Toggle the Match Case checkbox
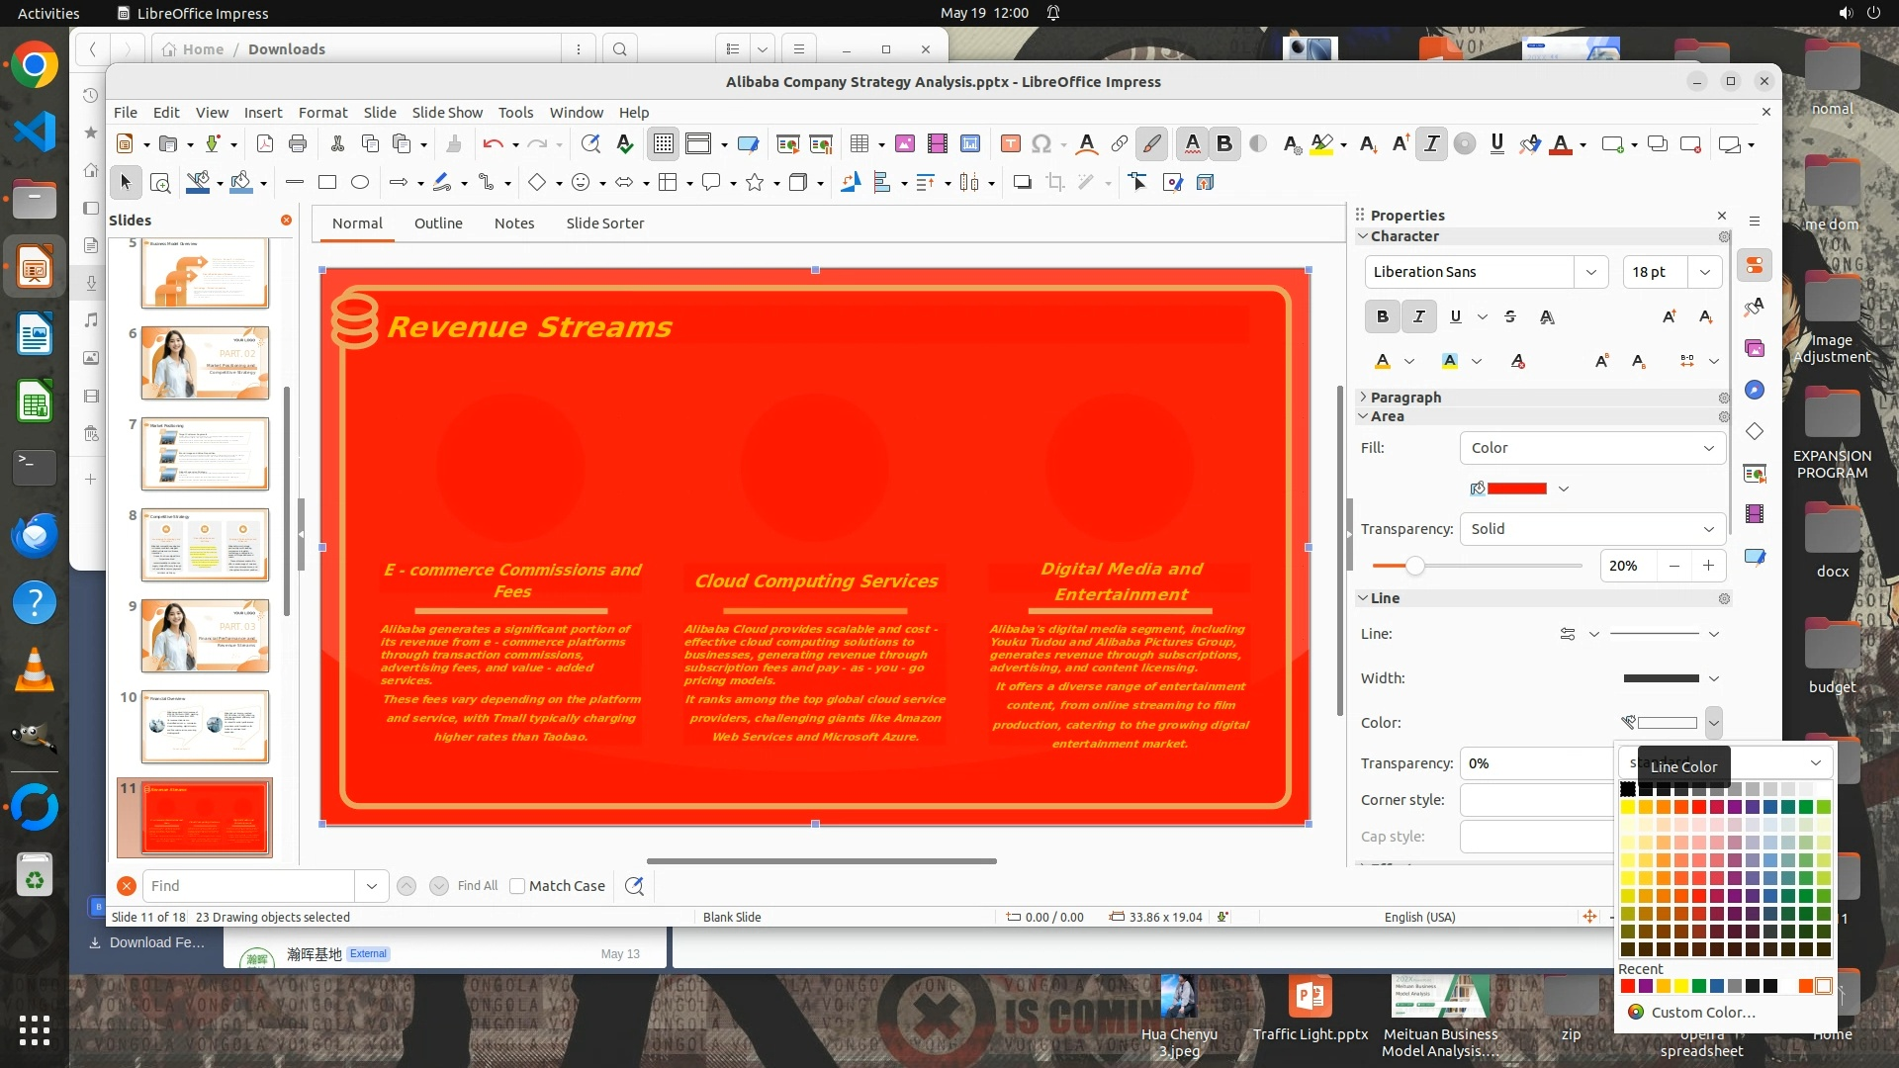 click(x=517, y=886)
